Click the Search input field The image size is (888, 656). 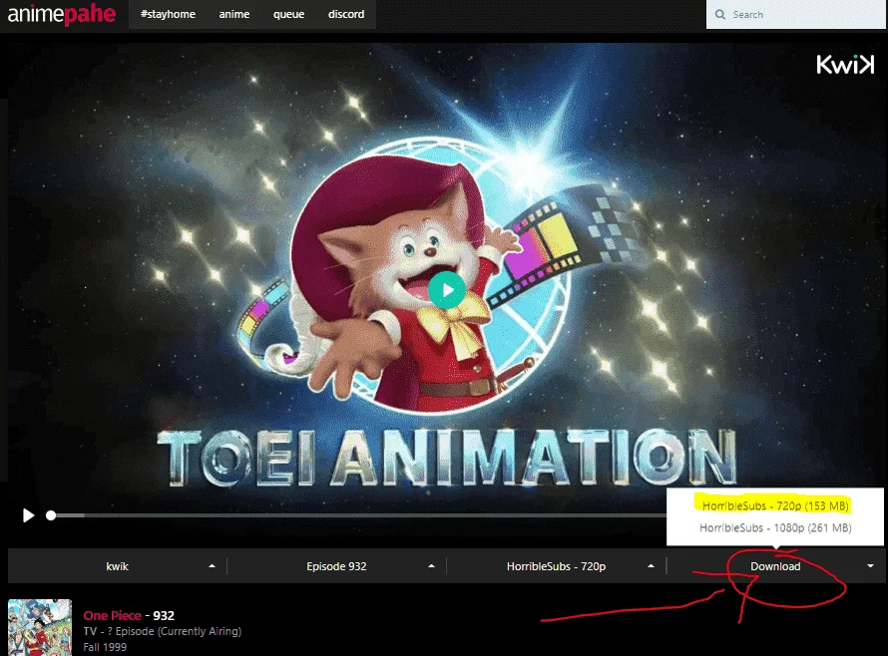click(795, 14)
